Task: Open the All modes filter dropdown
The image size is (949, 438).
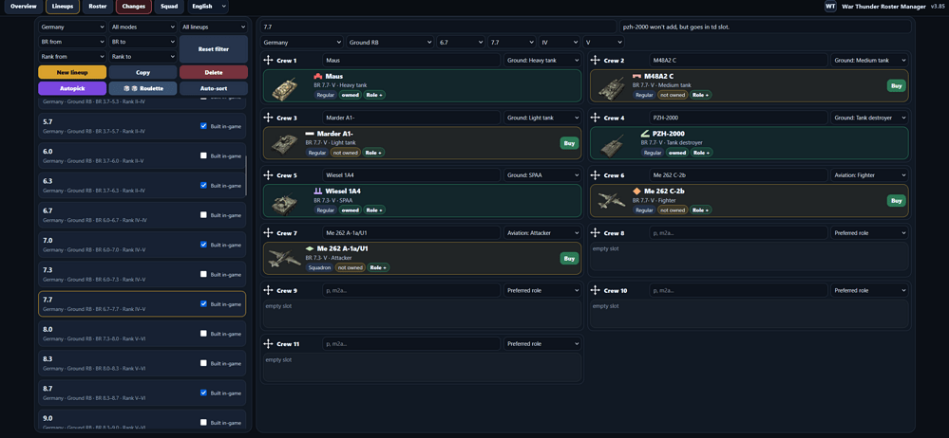Action: [142, 27]
